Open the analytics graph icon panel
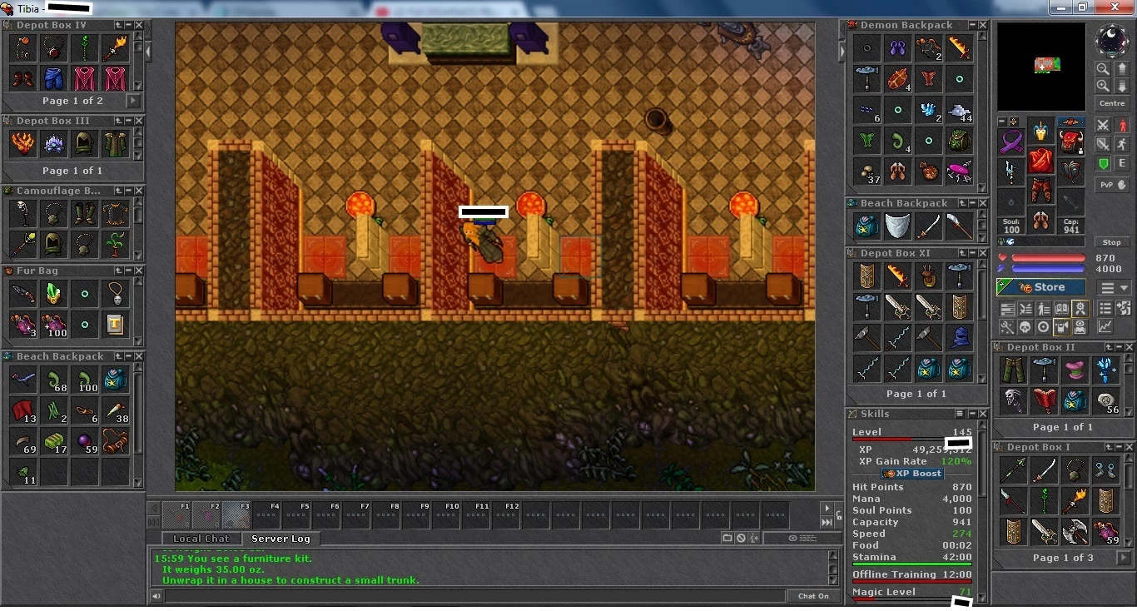 1105,328
